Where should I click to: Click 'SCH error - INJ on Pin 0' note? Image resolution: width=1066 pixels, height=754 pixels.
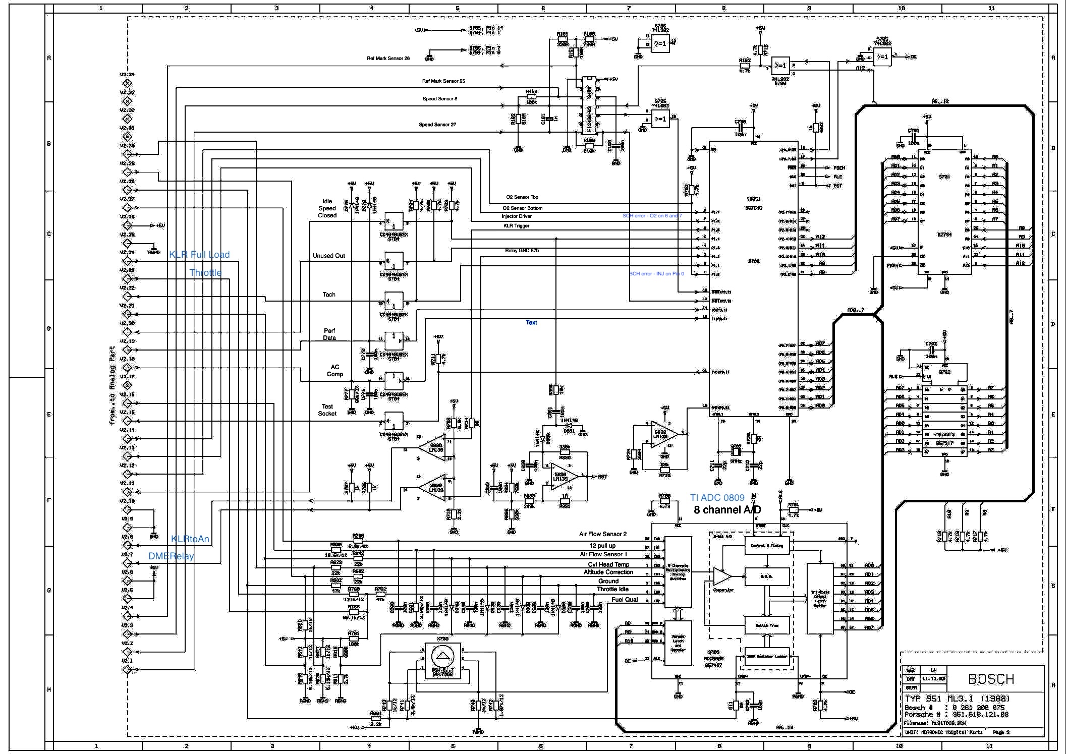click(x=656, y=274)
